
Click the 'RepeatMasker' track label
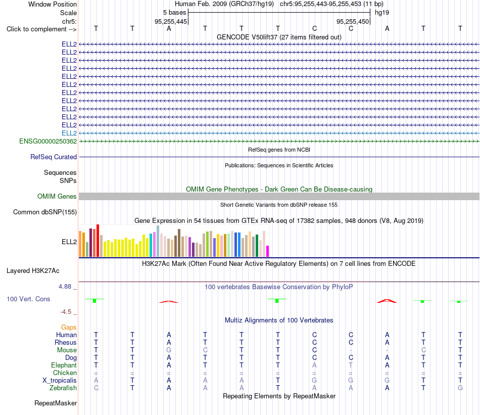pyautogui.click(x=56, y=403)
